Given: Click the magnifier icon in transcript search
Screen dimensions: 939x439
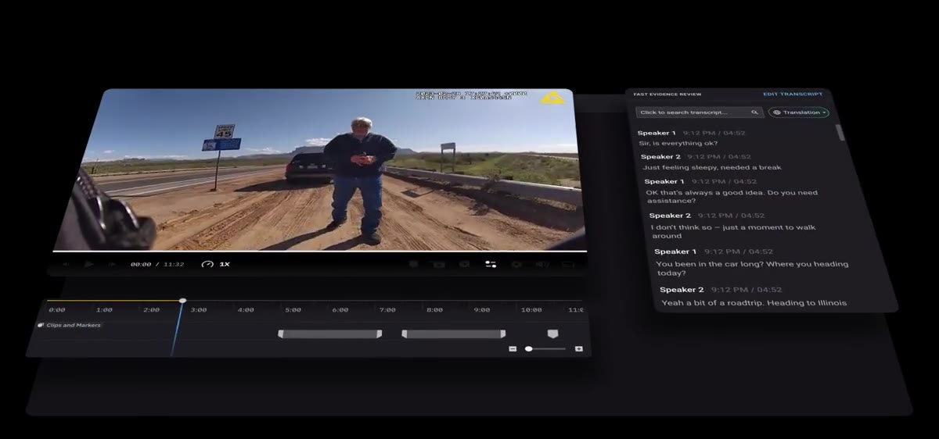Looking at the screenshot, I should coord(754,112).
